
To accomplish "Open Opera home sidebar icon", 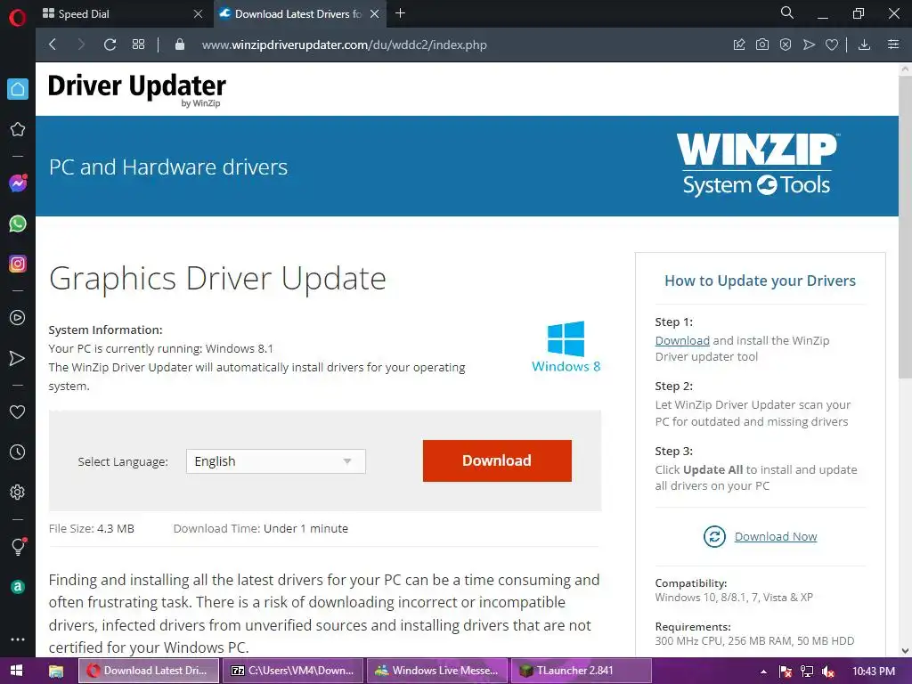I will 18,89.
